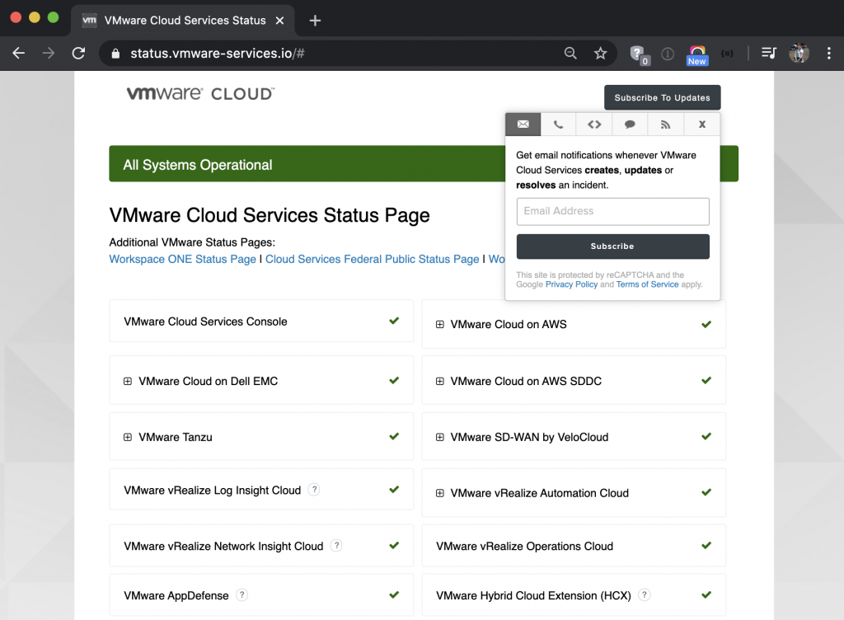Click the chat bubble notification icon
The height and width of the screenshot is (620, 844).
point(629,124)
